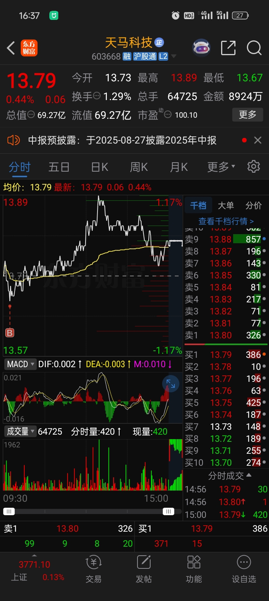Open the 查看千档行情 link
The image size is (269, 601).
click(226, 221)
